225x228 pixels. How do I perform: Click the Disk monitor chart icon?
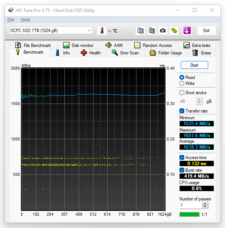(x=66, y=45)
